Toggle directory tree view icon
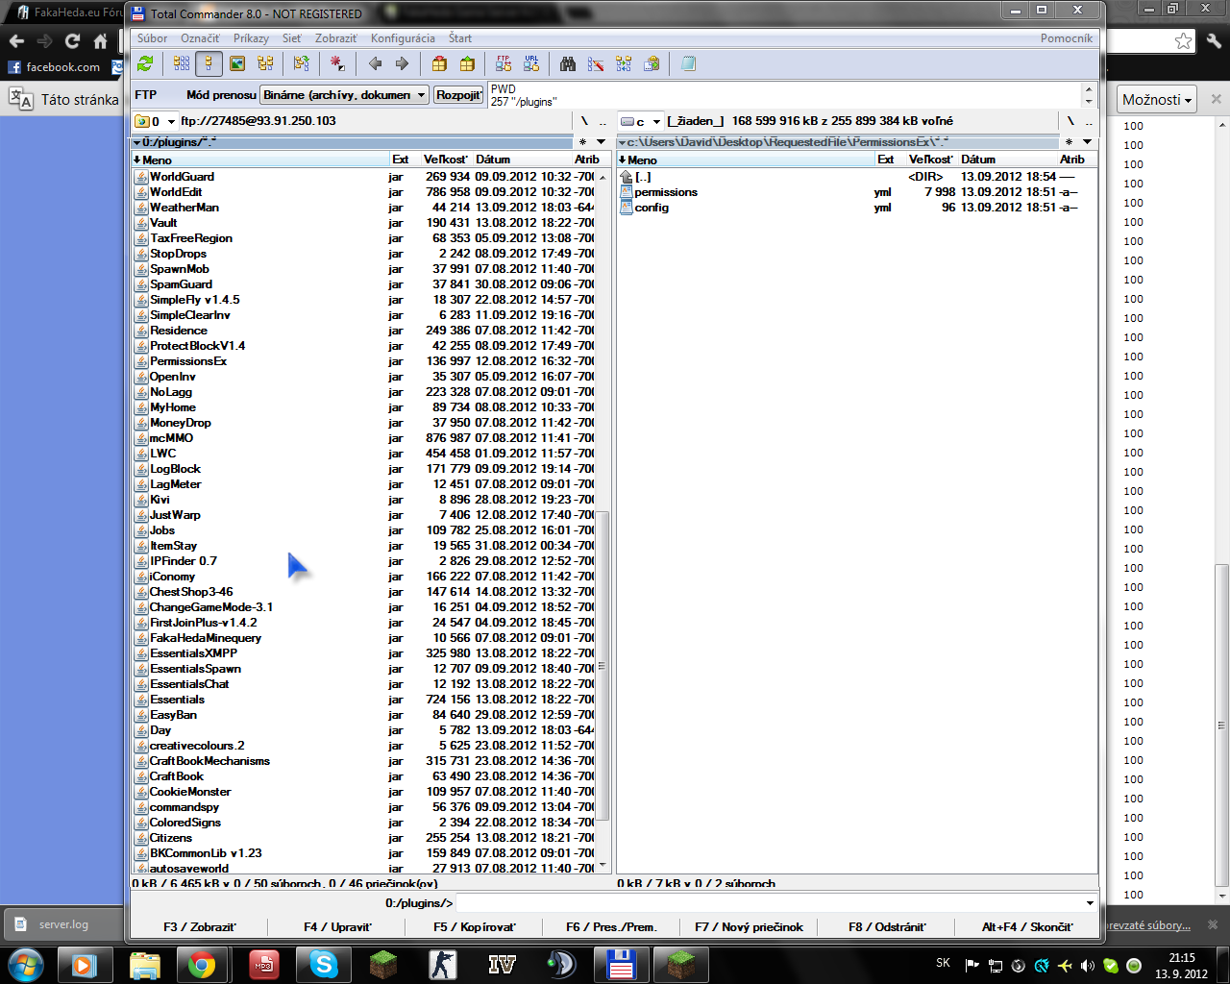 pyautogui.click(x=265, y=64)
